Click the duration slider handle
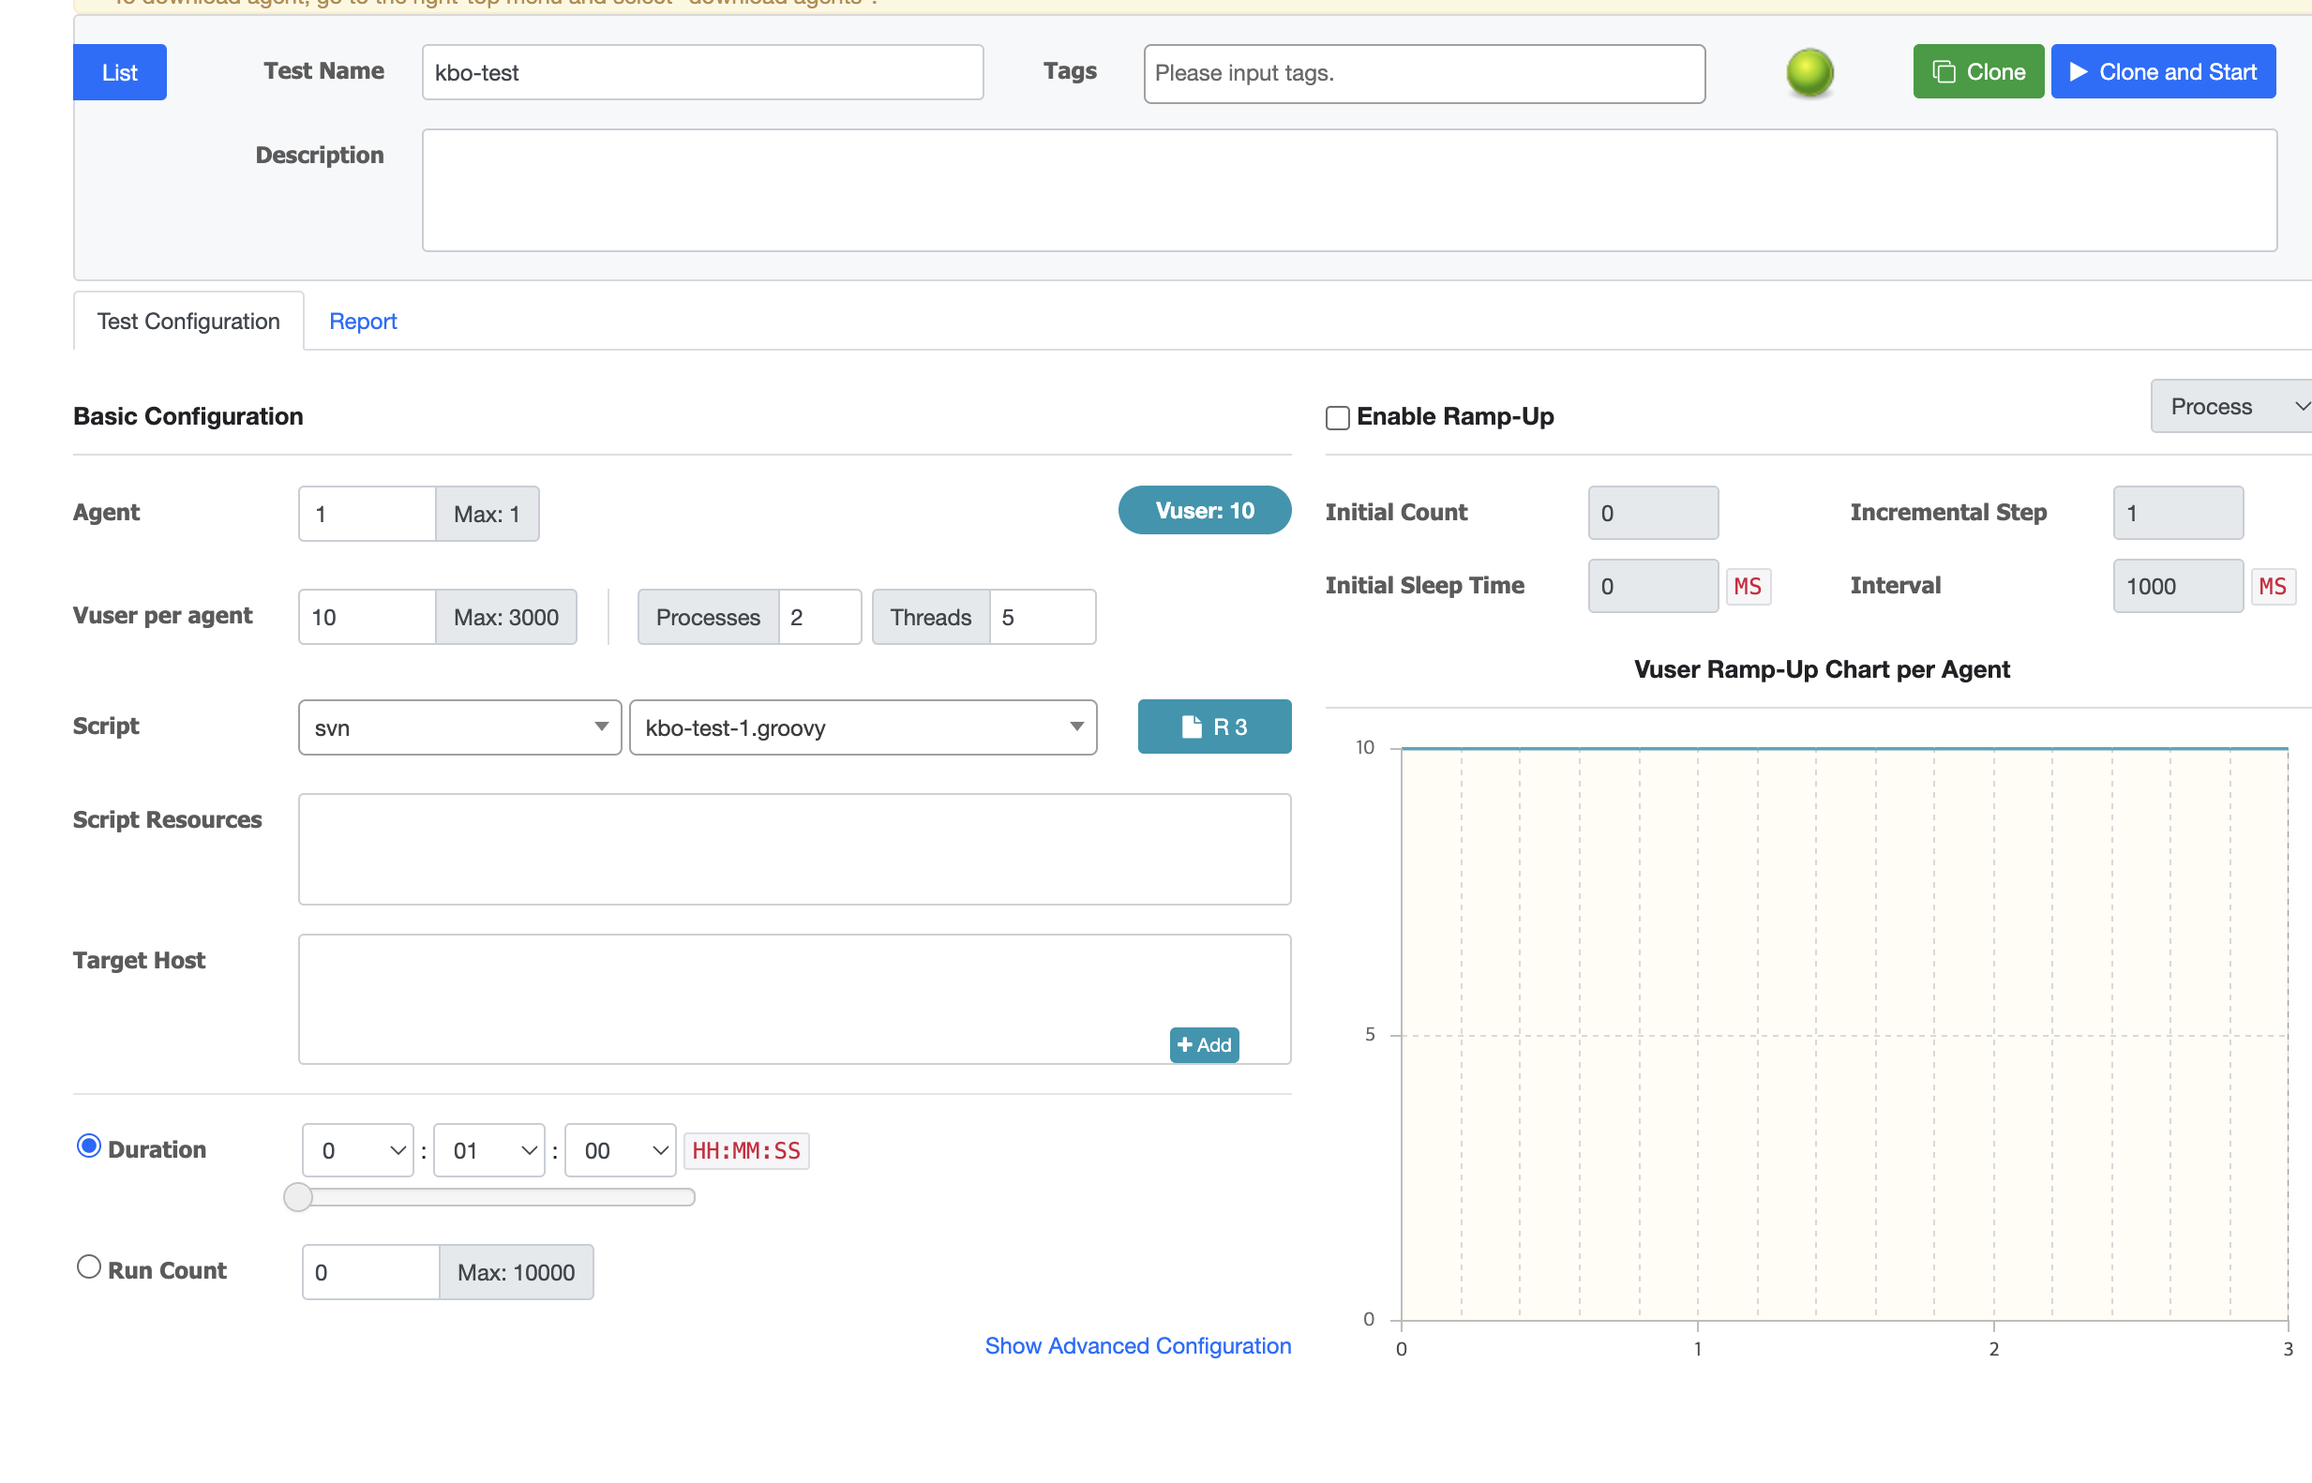This screenshot has height=1483, width=2312. (x=298, y=1197)
